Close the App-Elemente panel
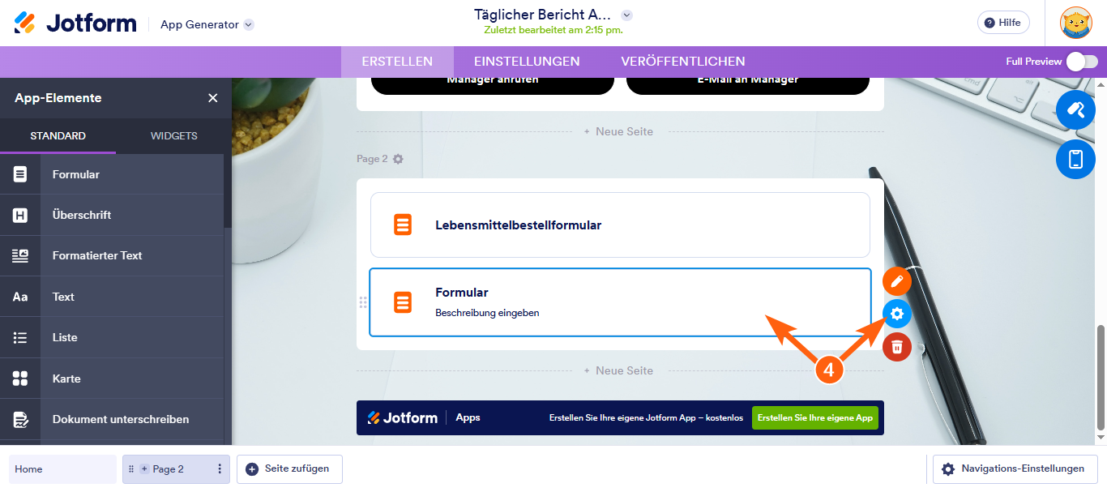Screen dimensions: 1107x492 point(213,98)
